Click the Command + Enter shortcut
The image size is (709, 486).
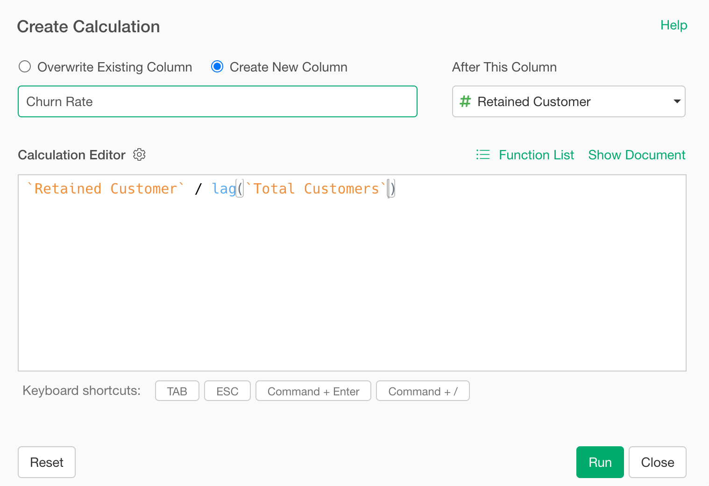(x=313, y=391)
